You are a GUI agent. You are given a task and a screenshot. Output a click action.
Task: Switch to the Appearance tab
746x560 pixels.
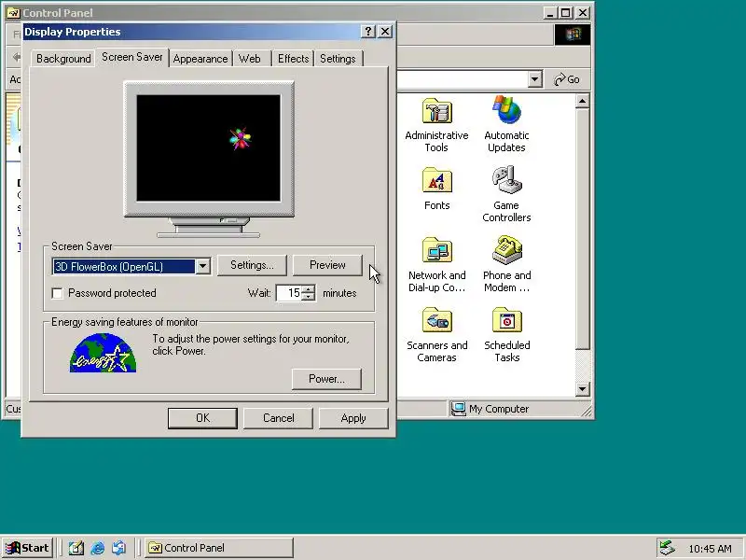[200, 59]
